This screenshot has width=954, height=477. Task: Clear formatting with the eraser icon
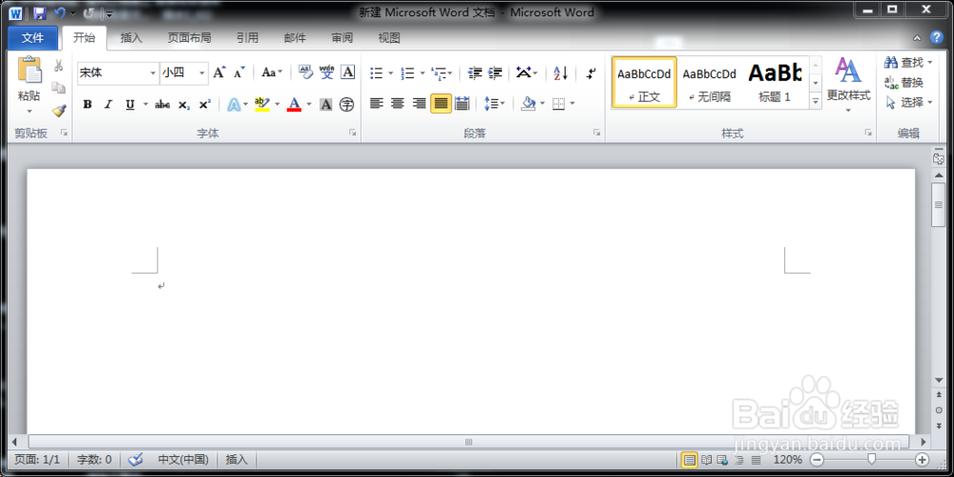(x=305, y=73)
